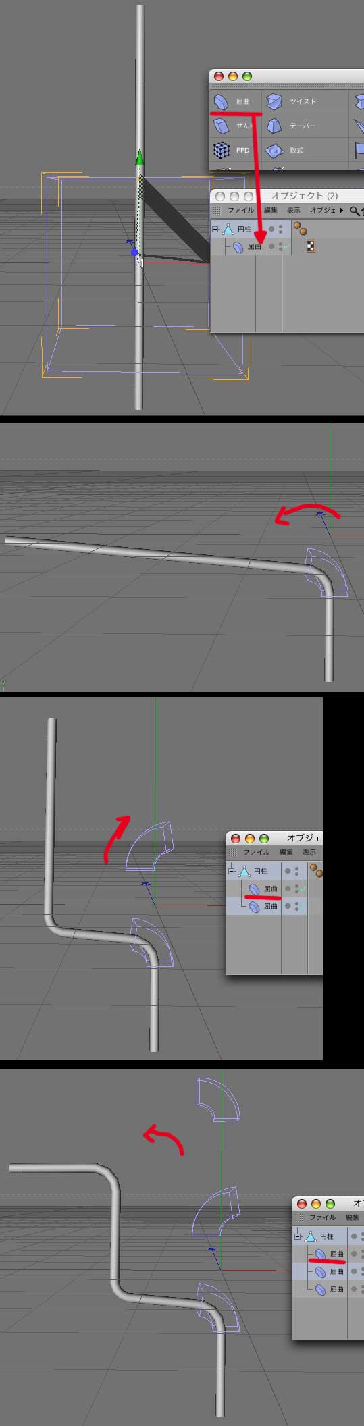This screenshot has height=1426, width=364.
Task: Toggle bottom 屈曲 visibility dot in three-屈曲 window
Action: tap(354, 1289)
